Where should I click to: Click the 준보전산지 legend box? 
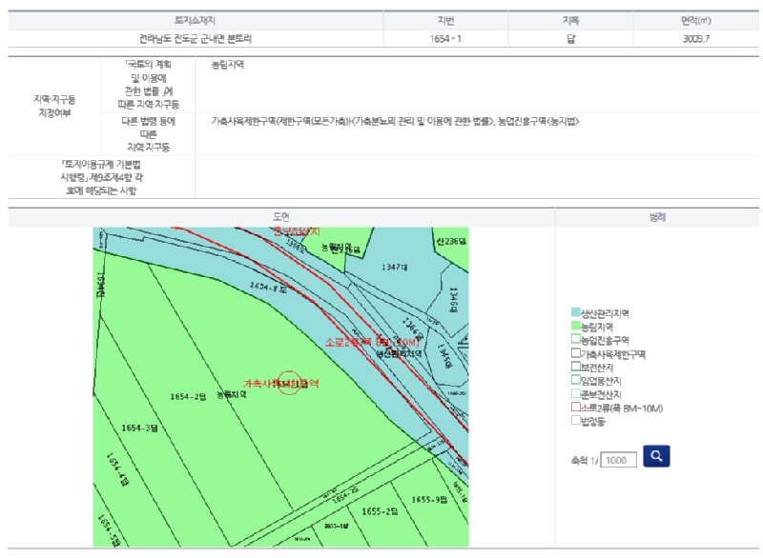(575, 394)
